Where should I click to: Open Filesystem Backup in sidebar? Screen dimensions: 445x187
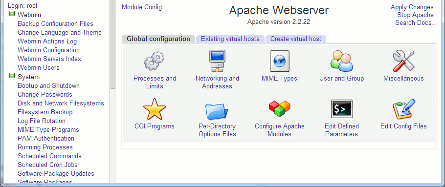pyautogui.click(x=45, y=112)
